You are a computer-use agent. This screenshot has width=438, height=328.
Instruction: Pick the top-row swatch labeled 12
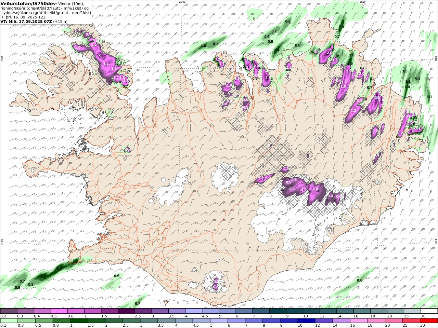[x=328, y=311]
